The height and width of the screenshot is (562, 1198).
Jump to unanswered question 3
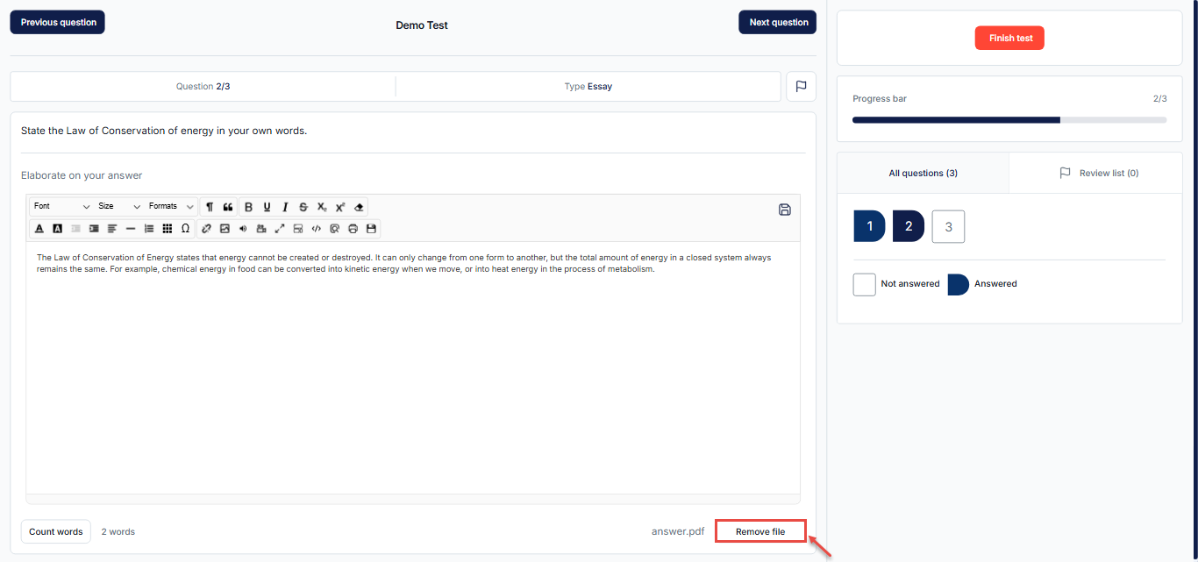948,226
